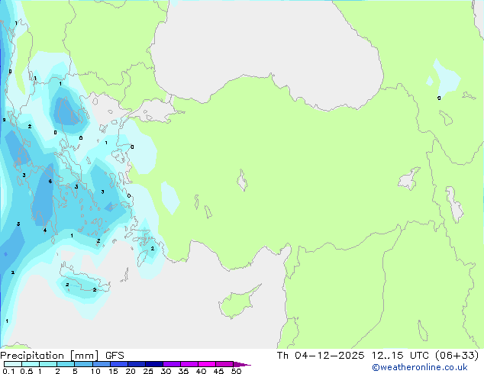Click the map precipitation value '4'
Viewport: 484px width, 374px height.
coord(45,231)
